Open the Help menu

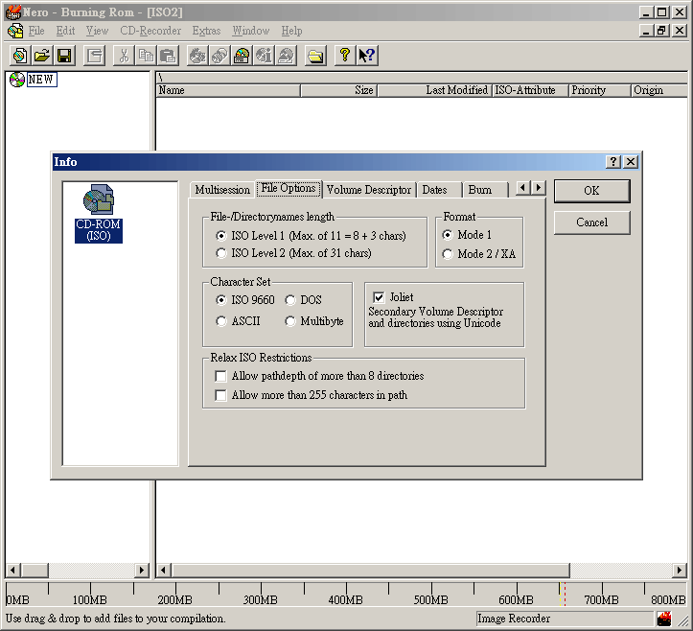click(x=291, y=31)
